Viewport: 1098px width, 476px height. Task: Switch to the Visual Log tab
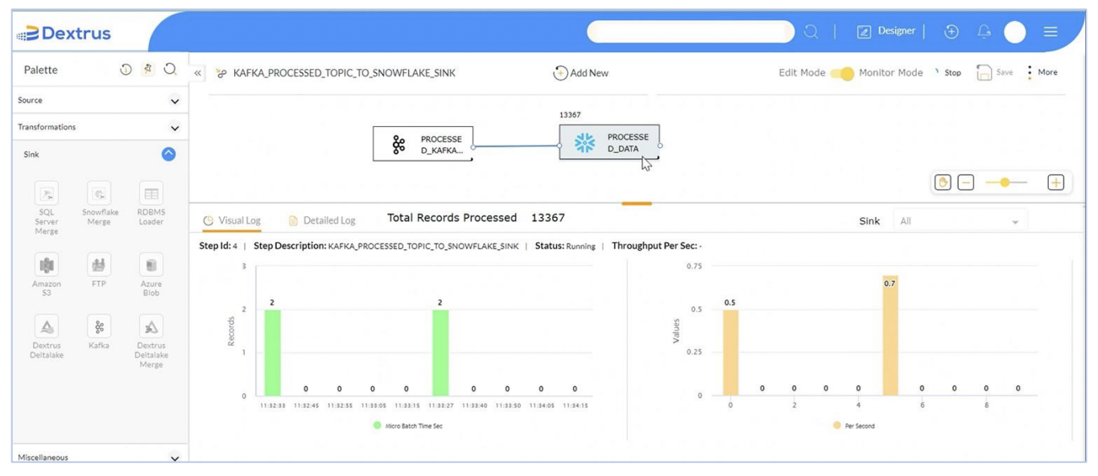click(x=232, y=220)
